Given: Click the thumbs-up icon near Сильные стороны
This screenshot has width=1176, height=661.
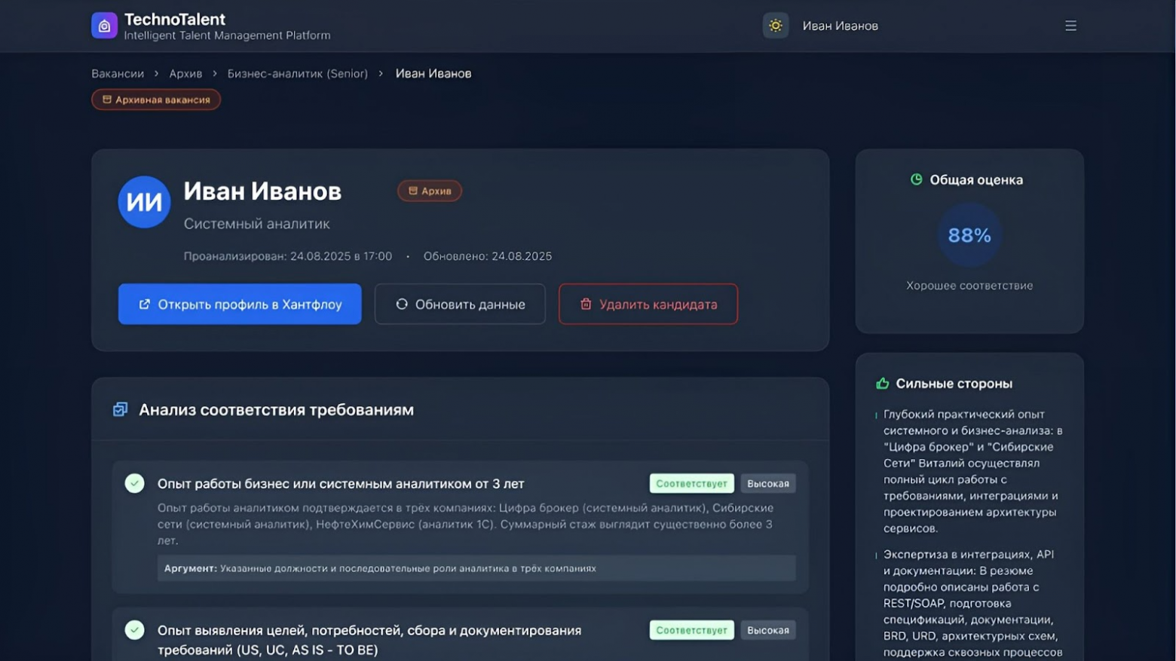Looking at the screenshot, I should [882, 383].
